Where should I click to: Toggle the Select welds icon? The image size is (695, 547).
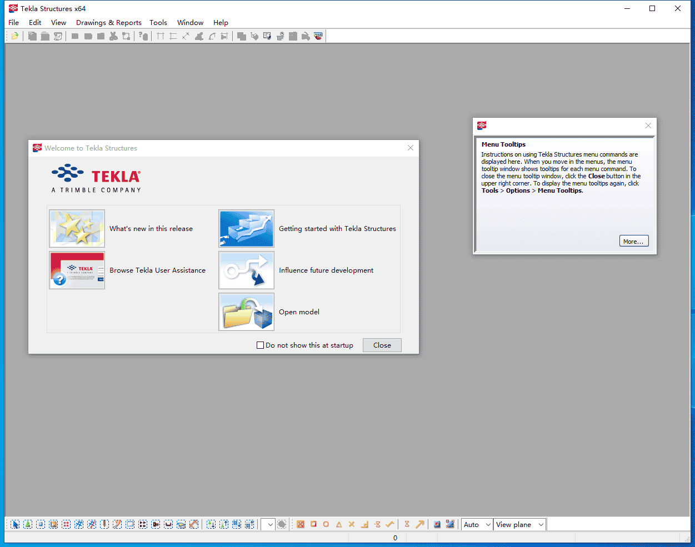tap(104, 524)
